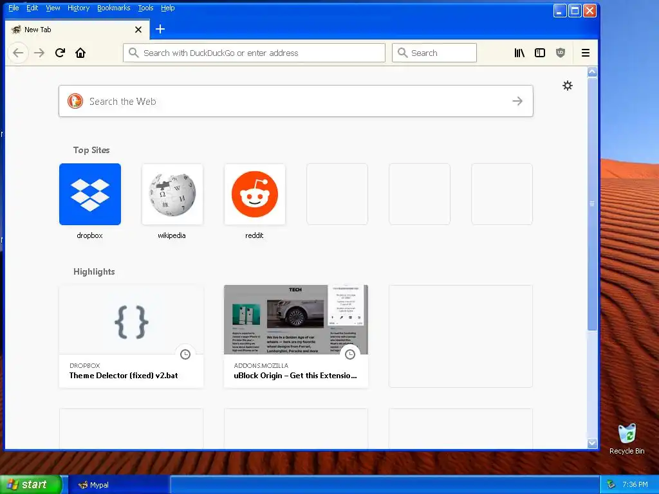This screenshot has width=659, height=494.
Task: Click the system tray icon near clock
Action: pyautogui.click(x=611, y=484)
